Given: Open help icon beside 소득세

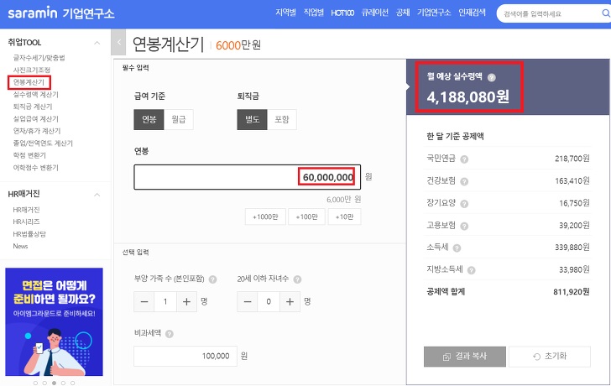Looking at the screenshot, I should [x=457, y=248].
